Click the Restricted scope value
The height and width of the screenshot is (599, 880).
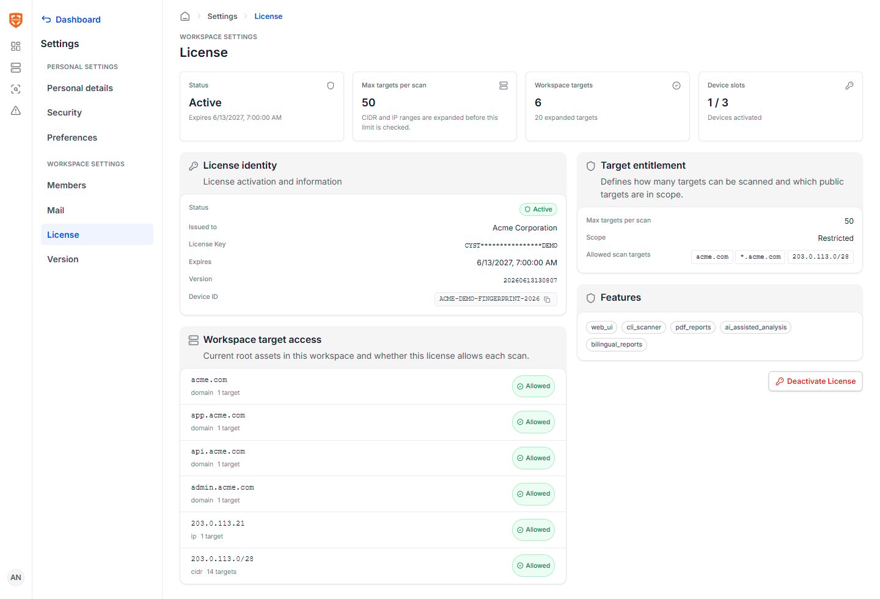click(835, 238)
